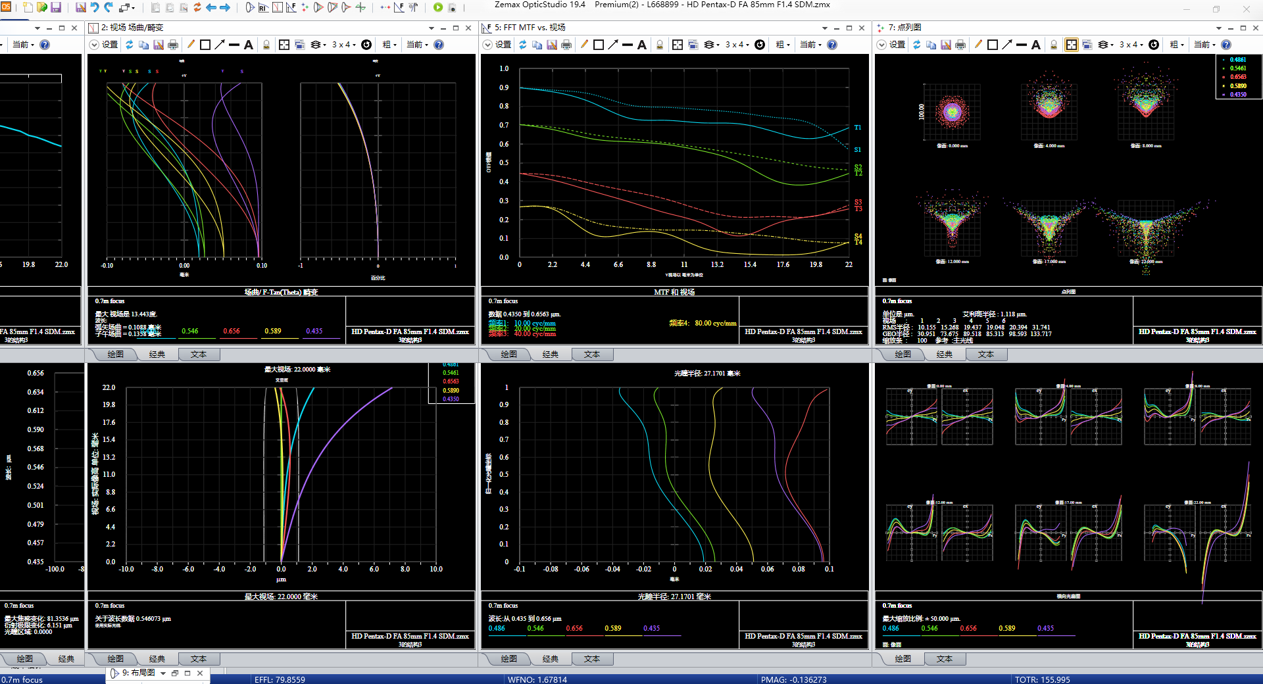The image size is (1263, 684).
Task: Toggle the lock on the FFT MTF window
Action: point(660,45)
